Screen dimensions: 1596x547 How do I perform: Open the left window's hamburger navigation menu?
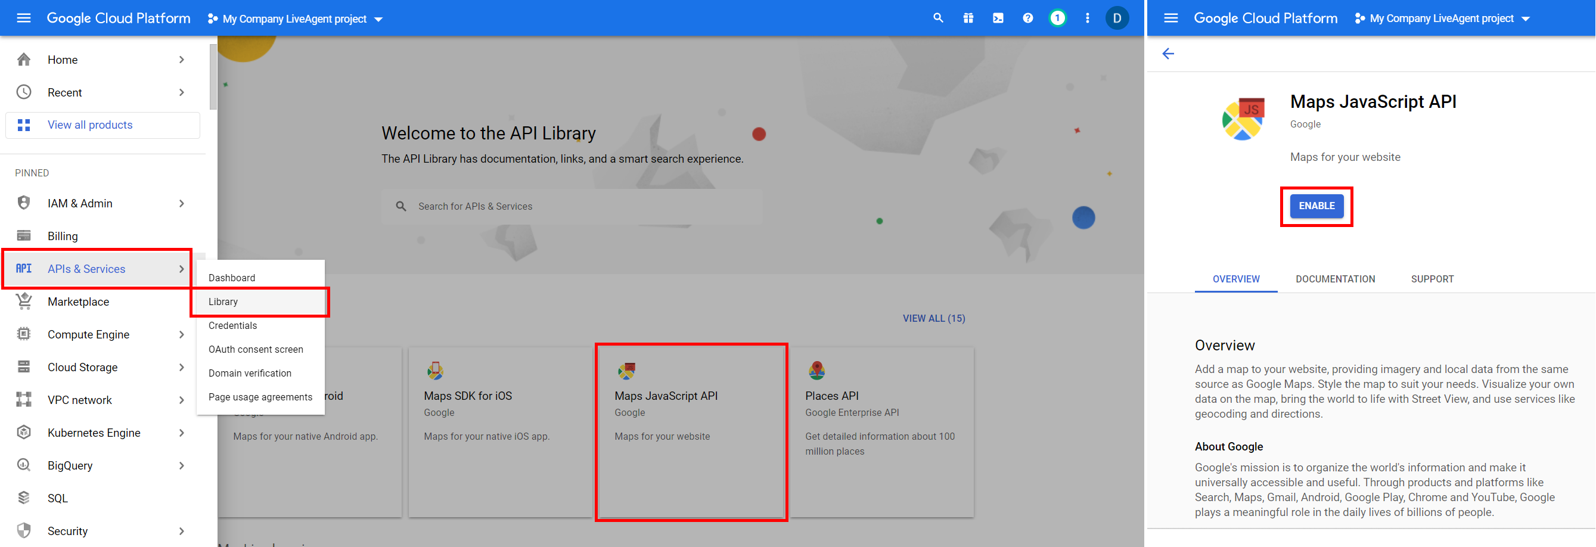pos(24,18)
